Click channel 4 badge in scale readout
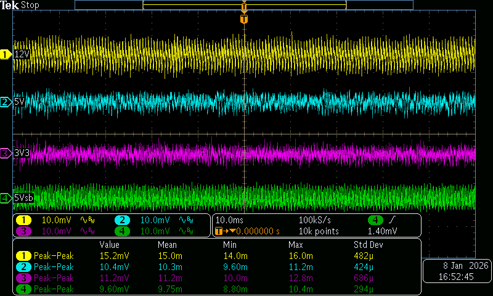This screenshot has height=296, width=493. pyautogui.click(x=122, y=231)
